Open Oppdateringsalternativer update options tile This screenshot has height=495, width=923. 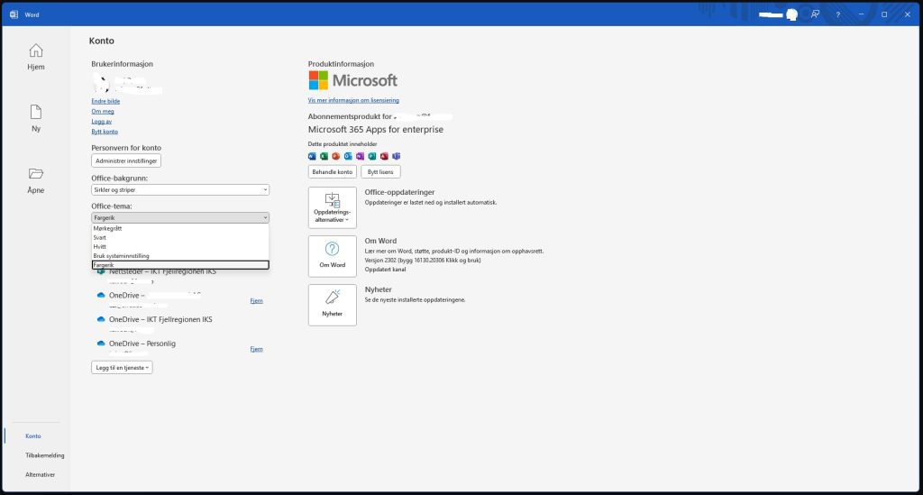point(333,207)
